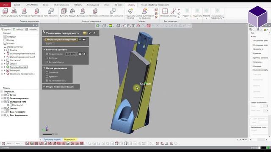Click the flip direction icon beside distance field
Screen dimensions: 271x152
[x=80, y=54]
